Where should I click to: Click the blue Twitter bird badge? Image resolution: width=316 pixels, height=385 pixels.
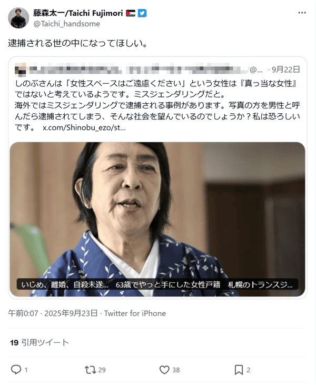coord(142,13)
